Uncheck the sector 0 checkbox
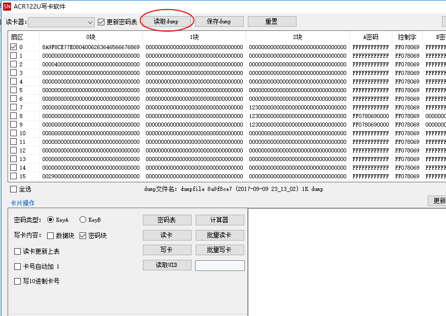446x316 pixels. point(13,47)
